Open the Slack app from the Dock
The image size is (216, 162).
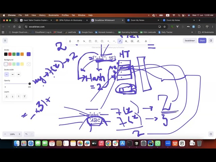click(115, 143)
